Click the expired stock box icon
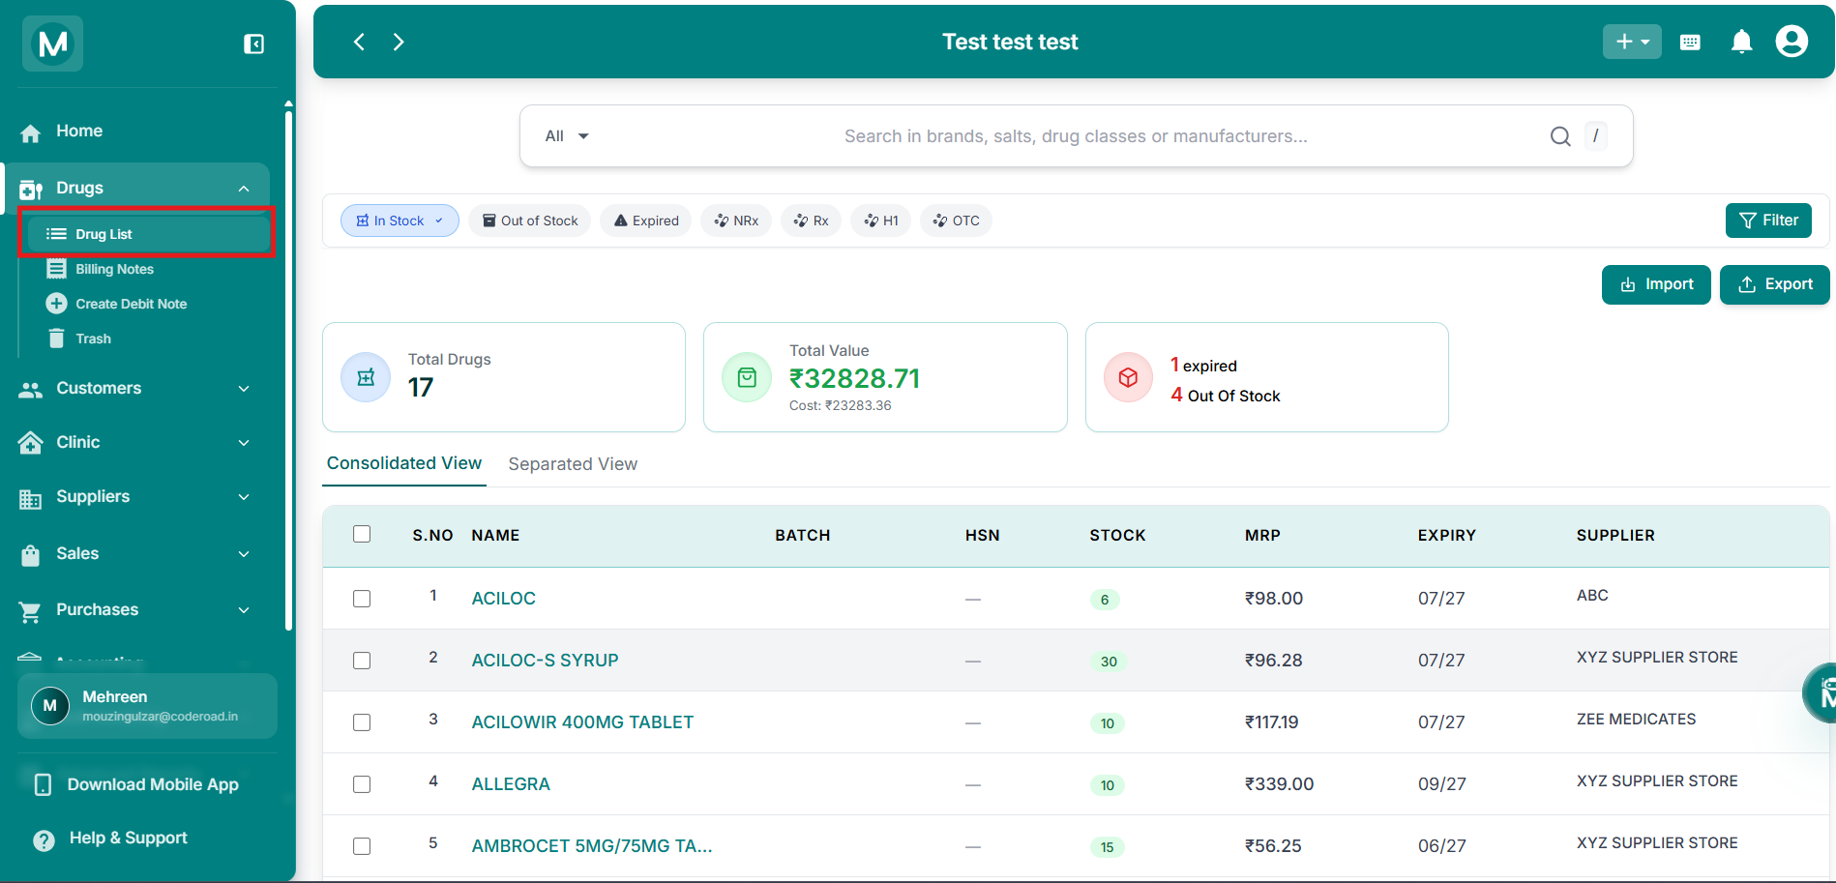This screenshot has height=883, width=1836. (x=1128, y=377)
